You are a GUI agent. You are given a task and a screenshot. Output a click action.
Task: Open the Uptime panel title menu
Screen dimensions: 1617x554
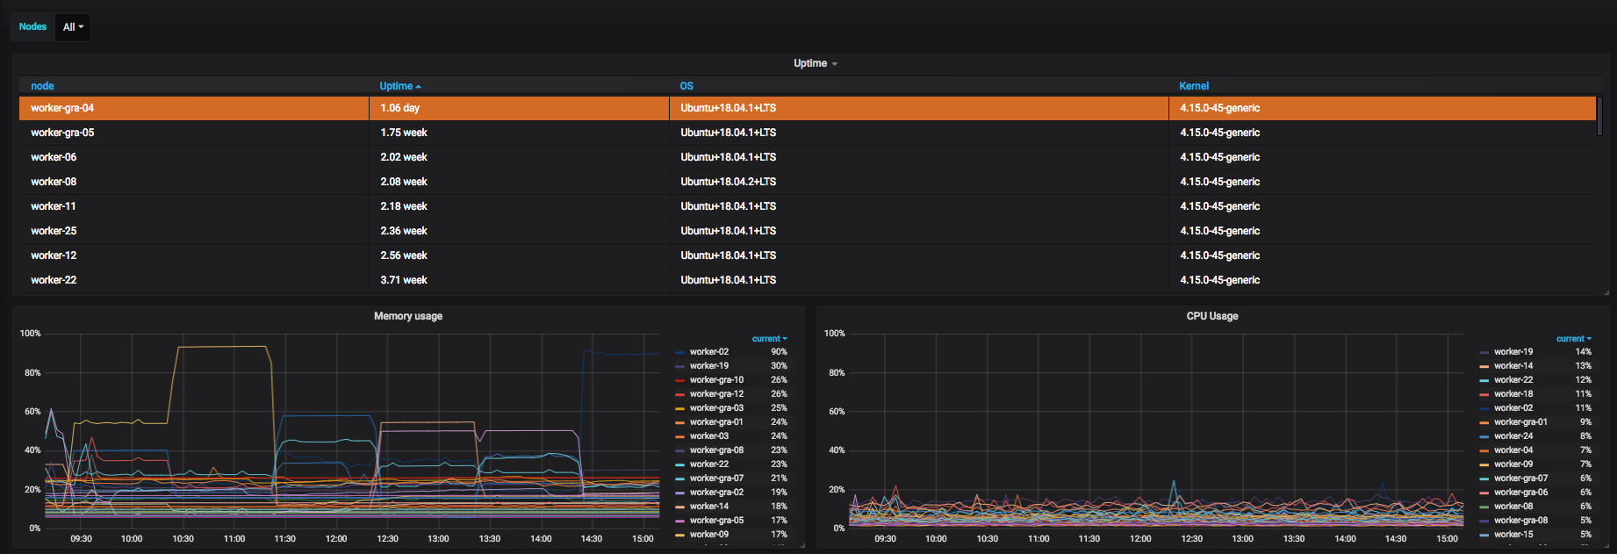pyautogui.click(x=815, y=63)
